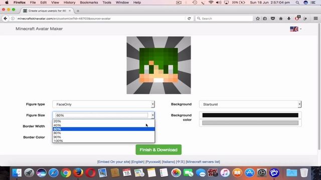Viewport: 321px width, 180px height.
Task: Open App Store from the dock
Action: click(250, 172)
